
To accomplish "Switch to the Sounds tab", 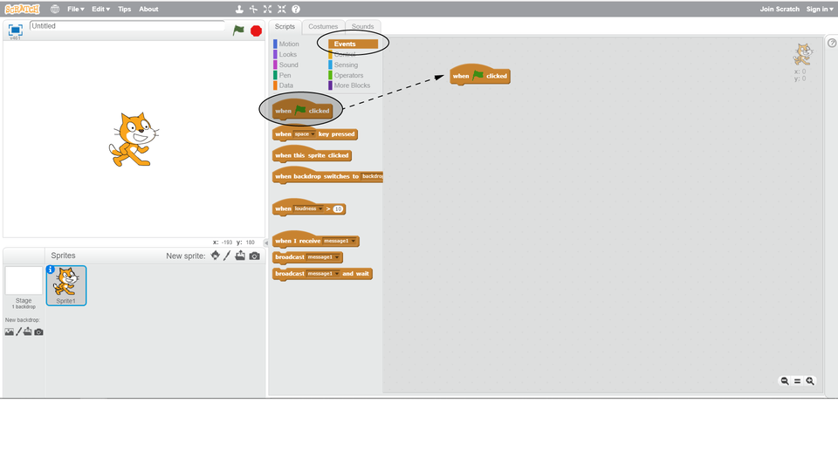I will coord(363,26).
